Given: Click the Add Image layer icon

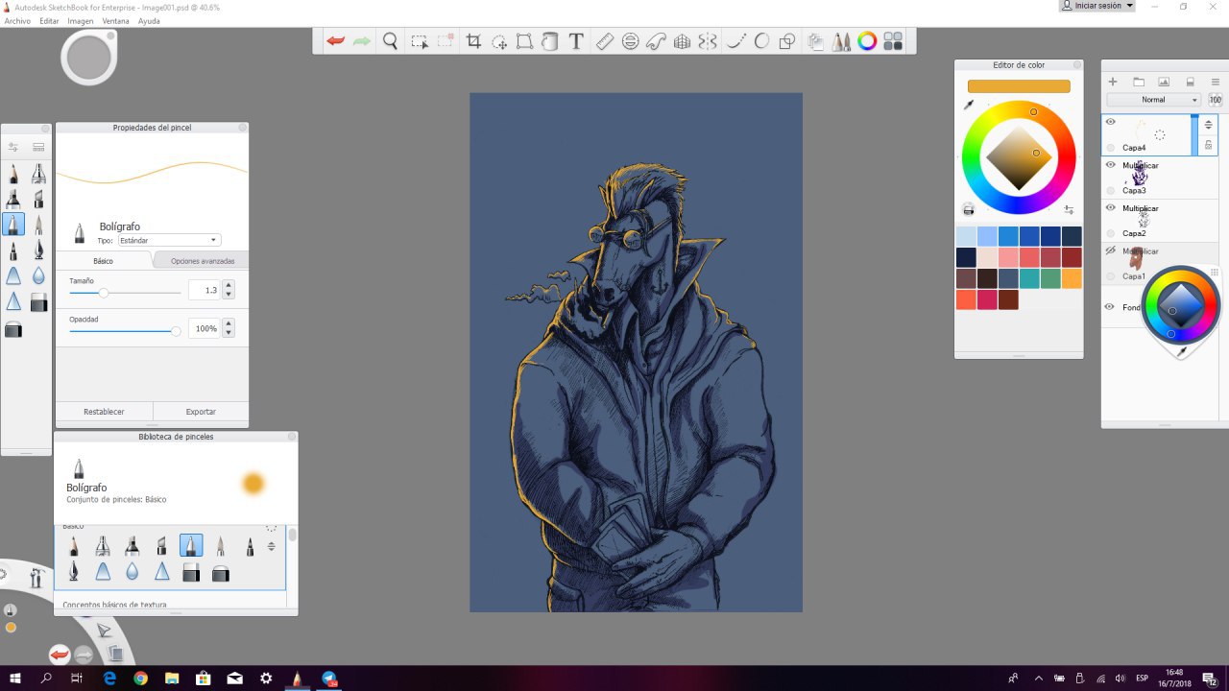Looking at the screenshot, I should point(1164,82).
